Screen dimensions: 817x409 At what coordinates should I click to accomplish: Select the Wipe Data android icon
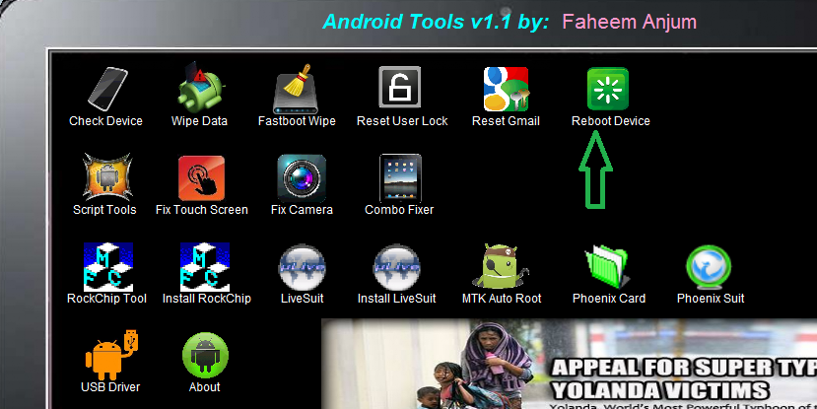[200, 88]
